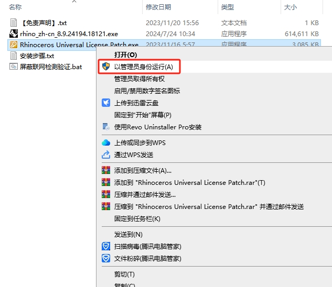Sort files by 修改日期 column header
This screenshot has width=332, height=287.
point(159,7)
